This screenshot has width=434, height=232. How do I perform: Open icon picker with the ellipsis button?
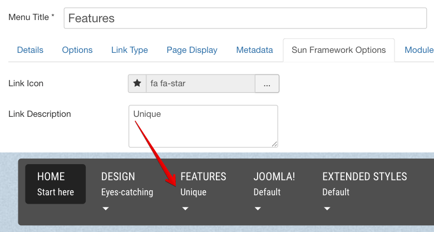(267, 83)
